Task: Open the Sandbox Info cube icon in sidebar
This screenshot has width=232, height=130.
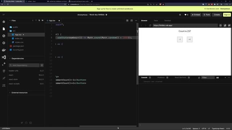Action: pyautogui.click(x=4, y=22)
